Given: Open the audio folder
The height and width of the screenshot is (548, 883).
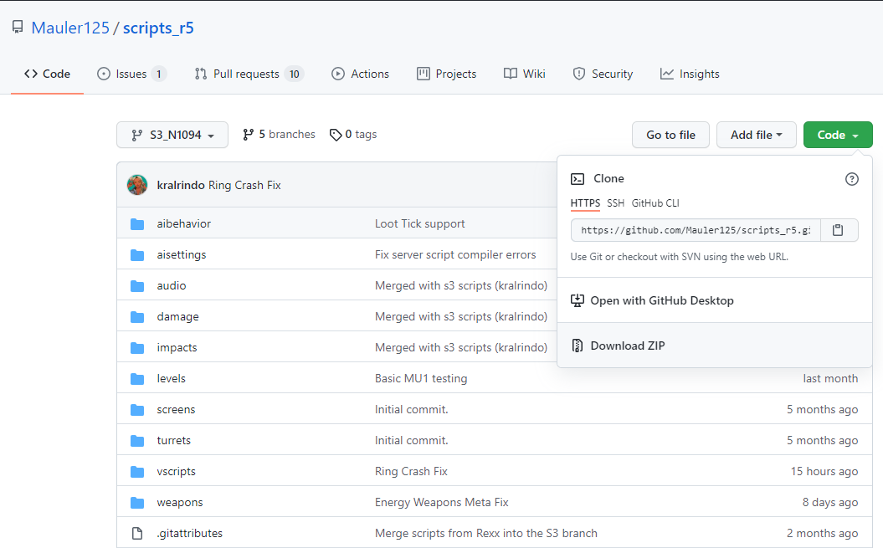Looking at the screenshot, I should pyautogui.click(x=172, y=285).
